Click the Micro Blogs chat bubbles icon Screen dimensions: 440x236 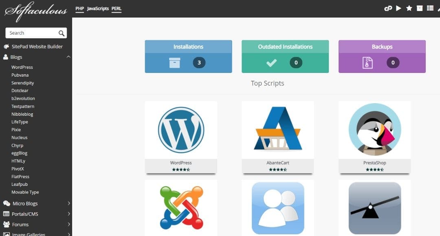pos(7,203)
